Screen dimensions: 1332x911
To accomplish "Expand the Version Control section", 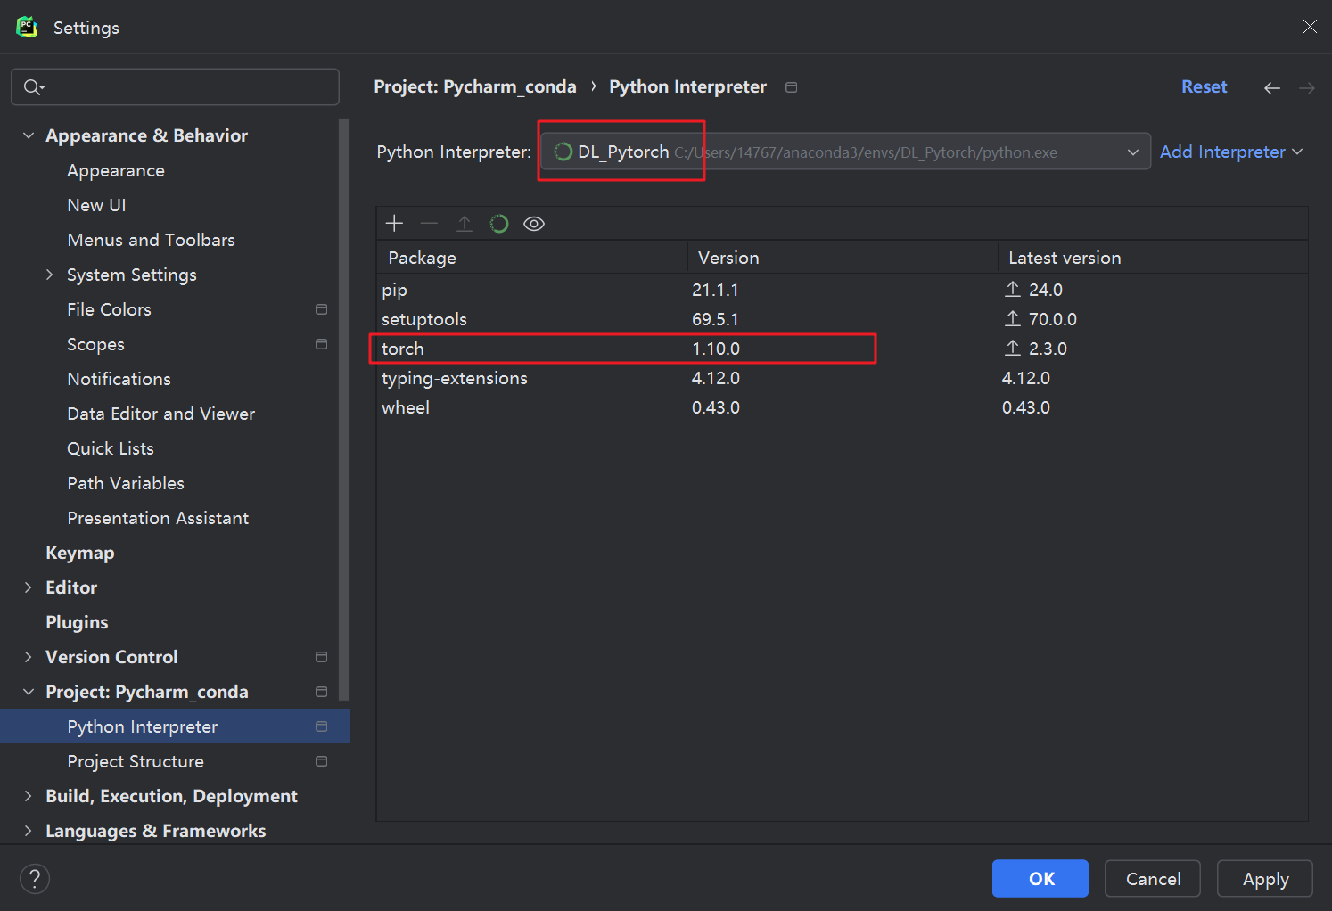I will [x=29, y=657].
